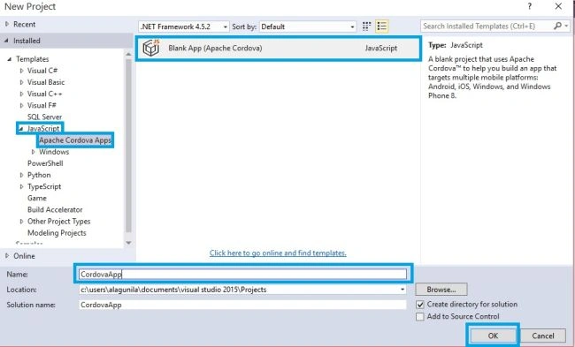The image size is (575, 347).
Task: Open search options dropdown arrow
Action: (x=567, y=26)
